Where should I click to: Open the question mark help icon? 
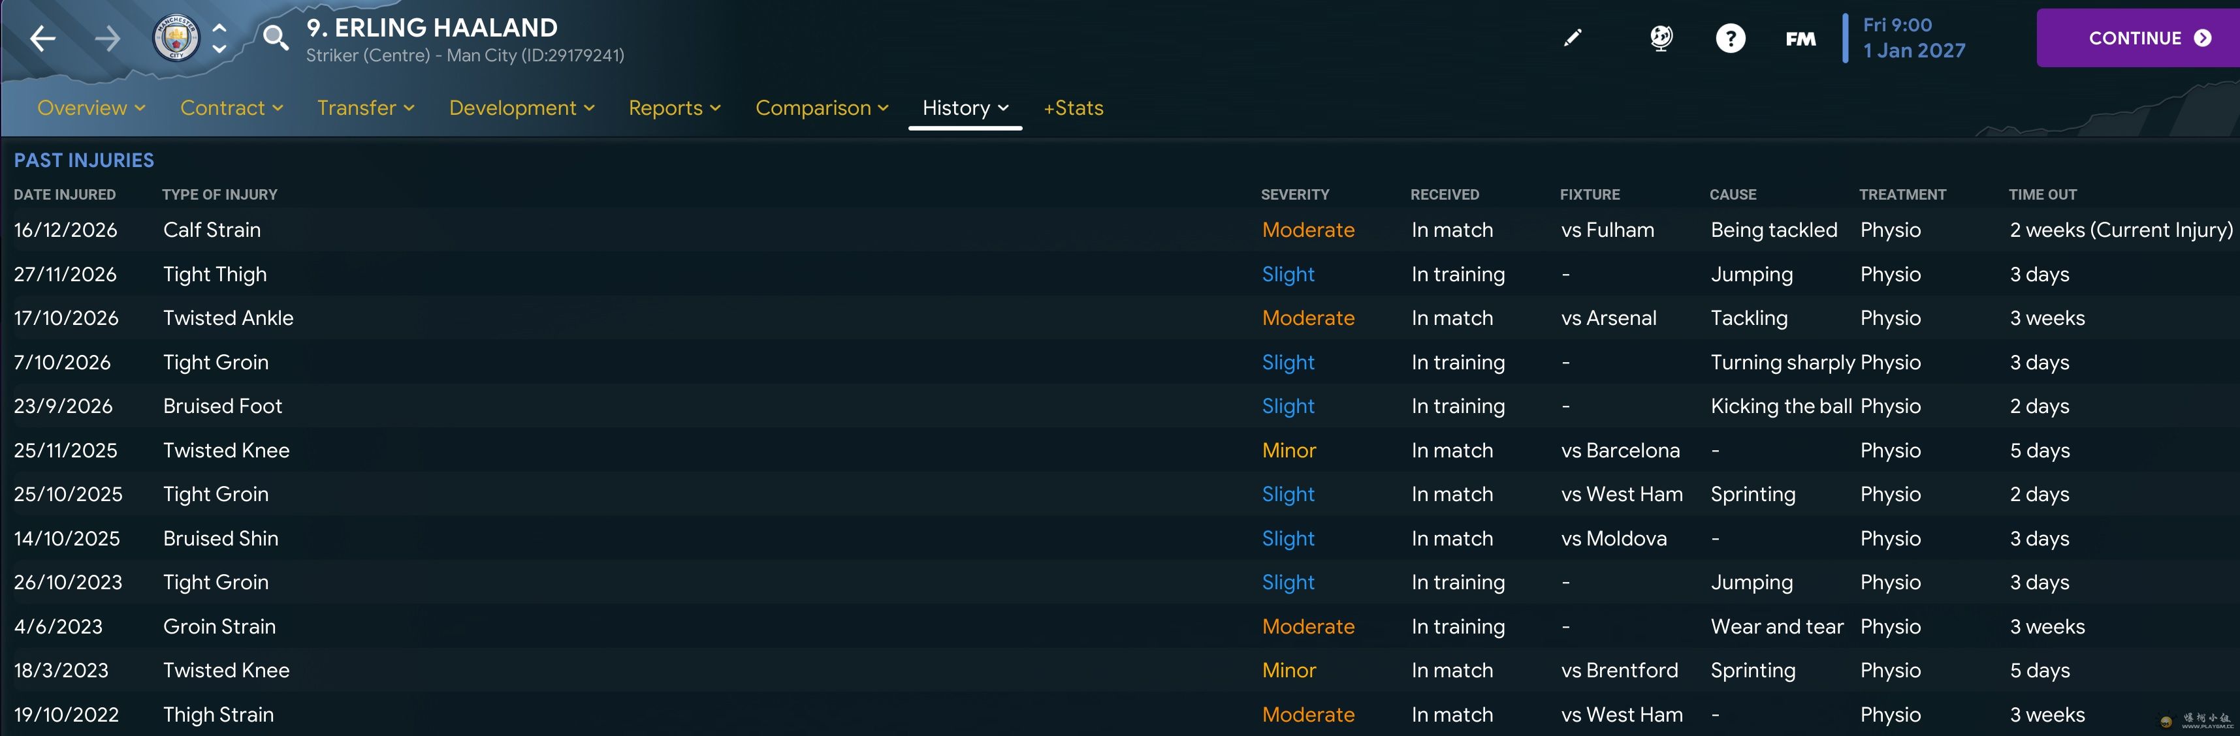(x=1731, y=38)
